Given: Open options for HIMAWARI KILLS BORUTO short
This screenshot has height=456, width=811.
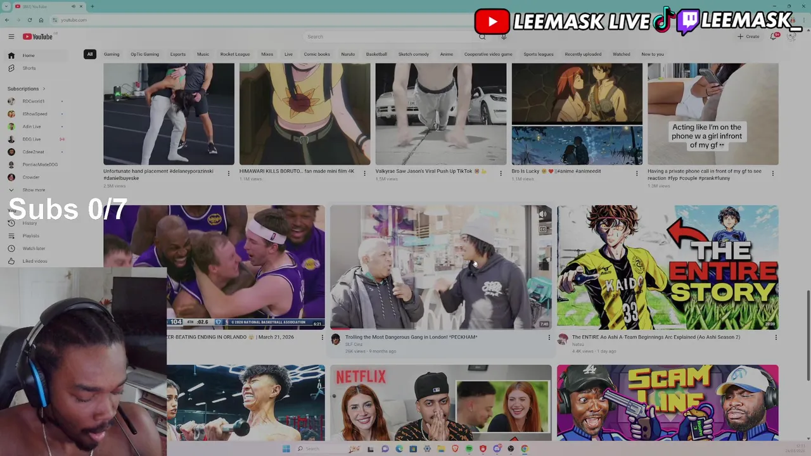Looking at the screenshot, I should pos(364,174).
